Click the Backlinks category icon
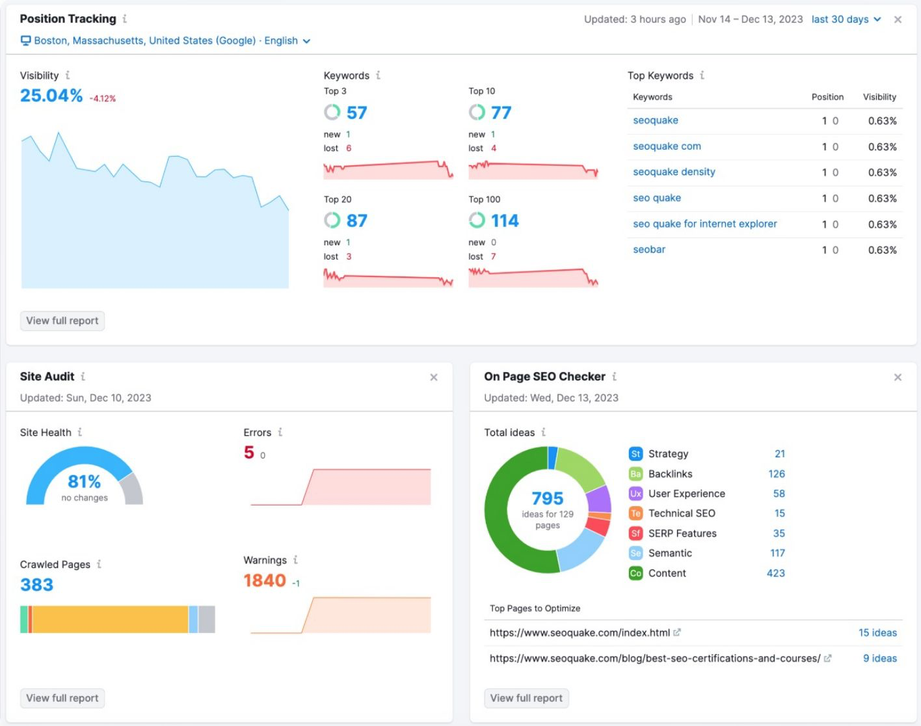Screen dimensions: 921x726 (635, 474)
